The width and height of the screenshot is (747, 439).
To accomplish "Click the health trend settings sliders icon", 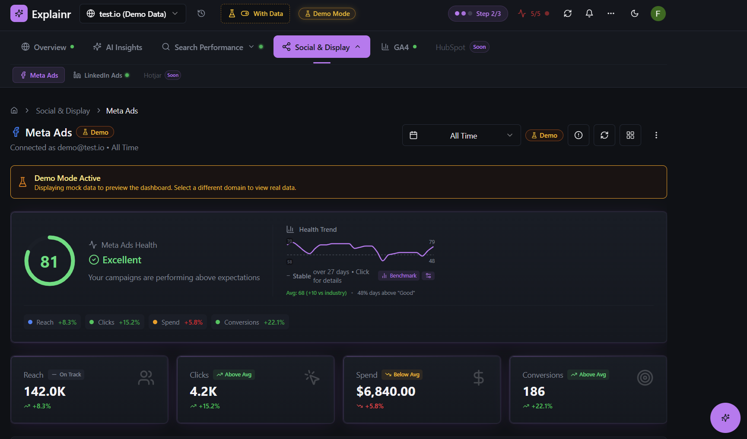I will (x=429, y=276).
